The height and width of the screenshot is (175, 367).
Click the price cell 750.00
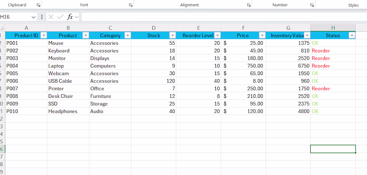[x=244, y=66]
